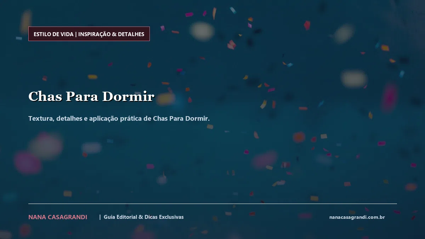Image resolution: width=425 pixels, height=239 pixels.
Task: Click the subtitle starting 'Textura, detalhes e aplicação'
Action: tap(119, 118)
